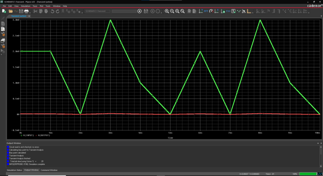Click the ruler measurement icon
The image size is (323, 176).
tap(249, 11)
